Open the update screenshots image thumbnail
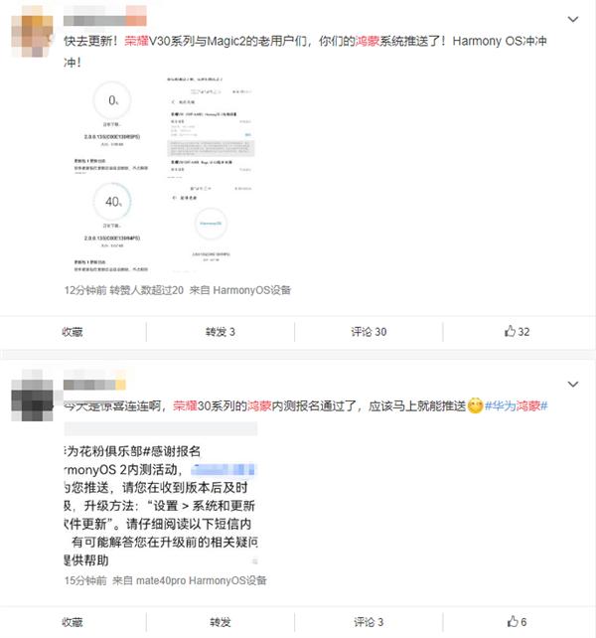This screenshot has height=638, width=596. 163,174
